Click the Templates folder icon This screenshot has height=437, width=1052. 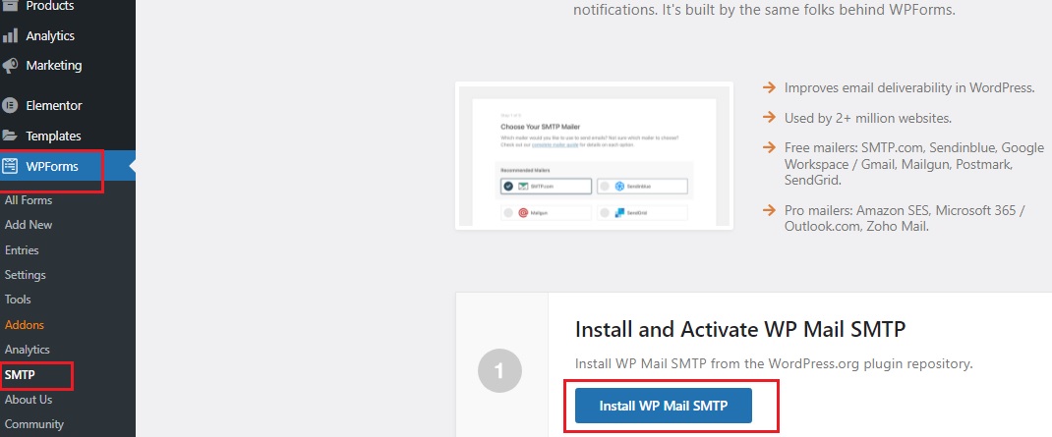[10, 137]
